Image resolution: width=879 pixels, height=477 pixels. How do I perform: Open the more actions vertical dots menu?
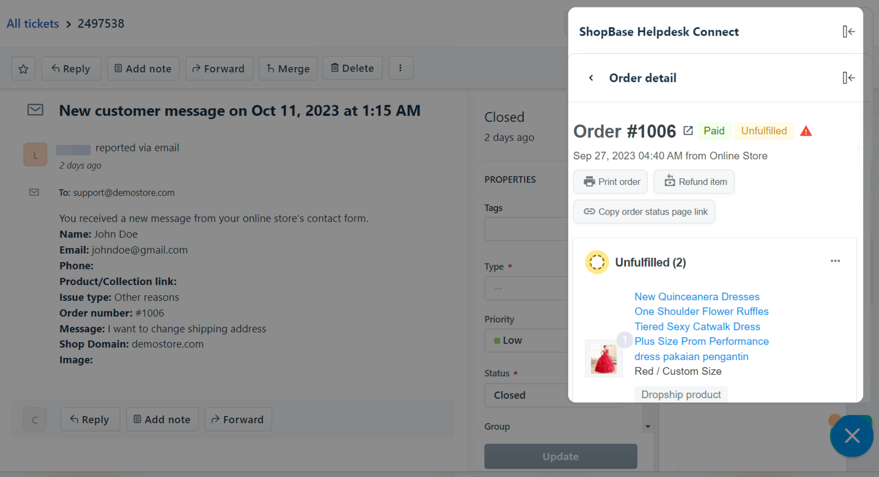click(x=400, y=69)
